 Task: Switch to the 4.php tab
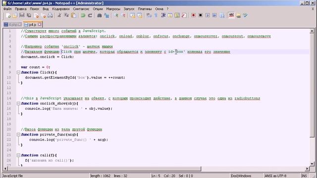click(13, 25)
